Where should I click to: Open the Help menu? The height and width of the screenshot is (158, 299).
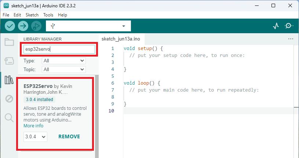click(62, 15)
